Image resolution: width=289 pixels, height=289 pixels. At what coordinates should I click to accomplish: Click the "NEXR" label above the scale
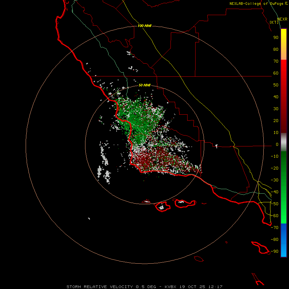pyautogui.click(x=282, y=19)
